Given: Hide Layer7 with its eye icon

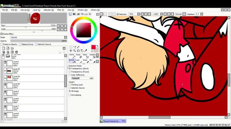Looking at the screenshot, I should tap(5, 106).
